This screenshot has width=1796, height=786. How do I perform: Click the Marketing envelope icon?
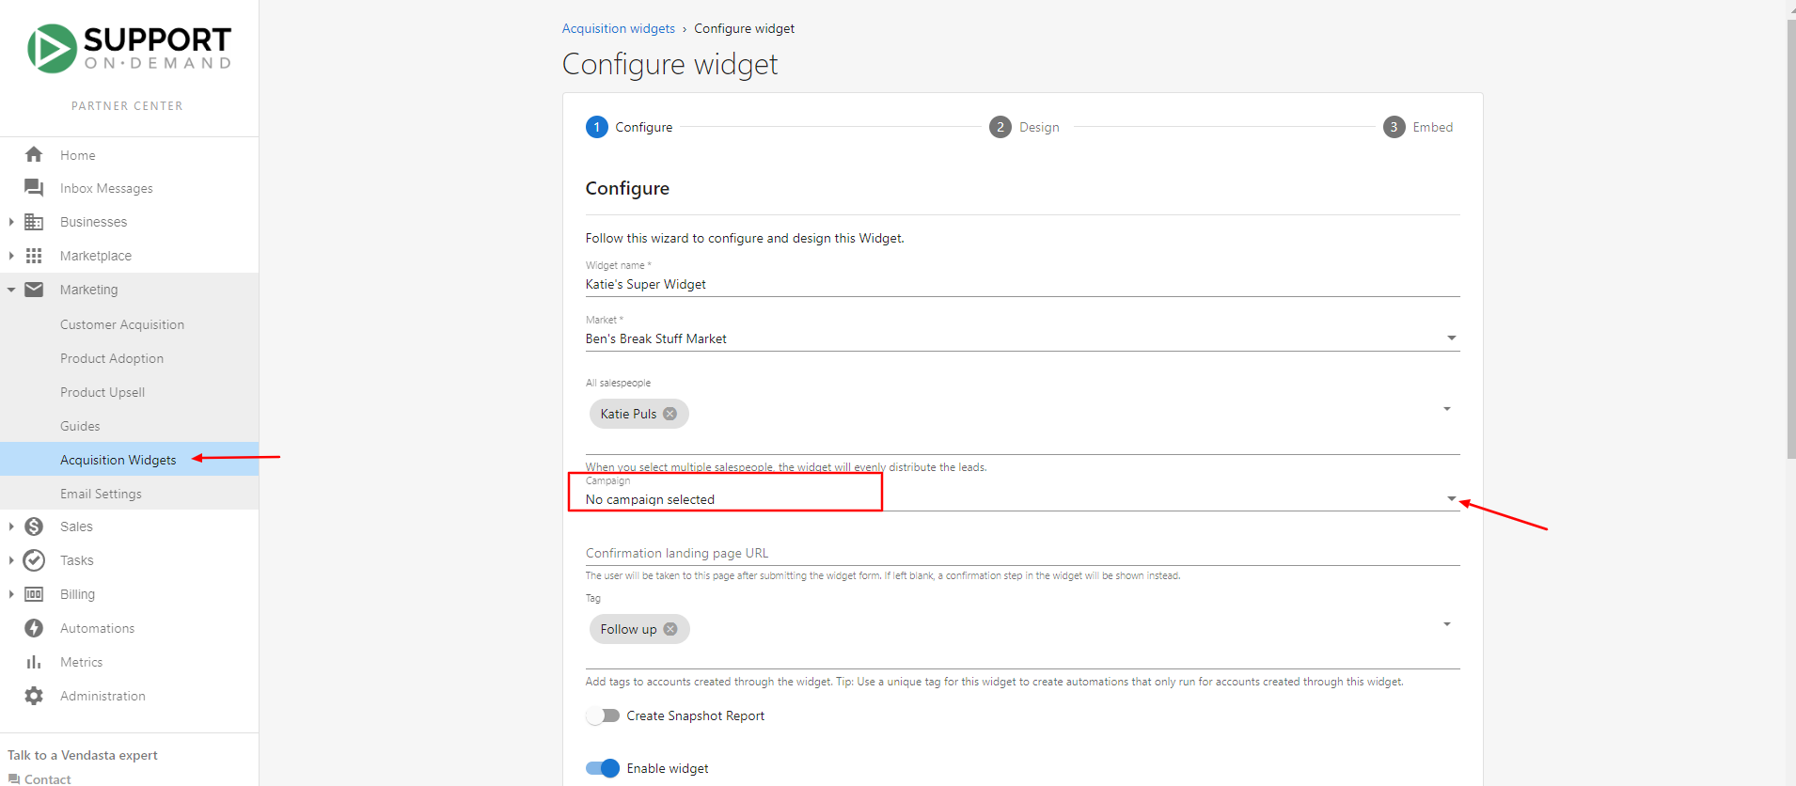click(x=34, y=290)
